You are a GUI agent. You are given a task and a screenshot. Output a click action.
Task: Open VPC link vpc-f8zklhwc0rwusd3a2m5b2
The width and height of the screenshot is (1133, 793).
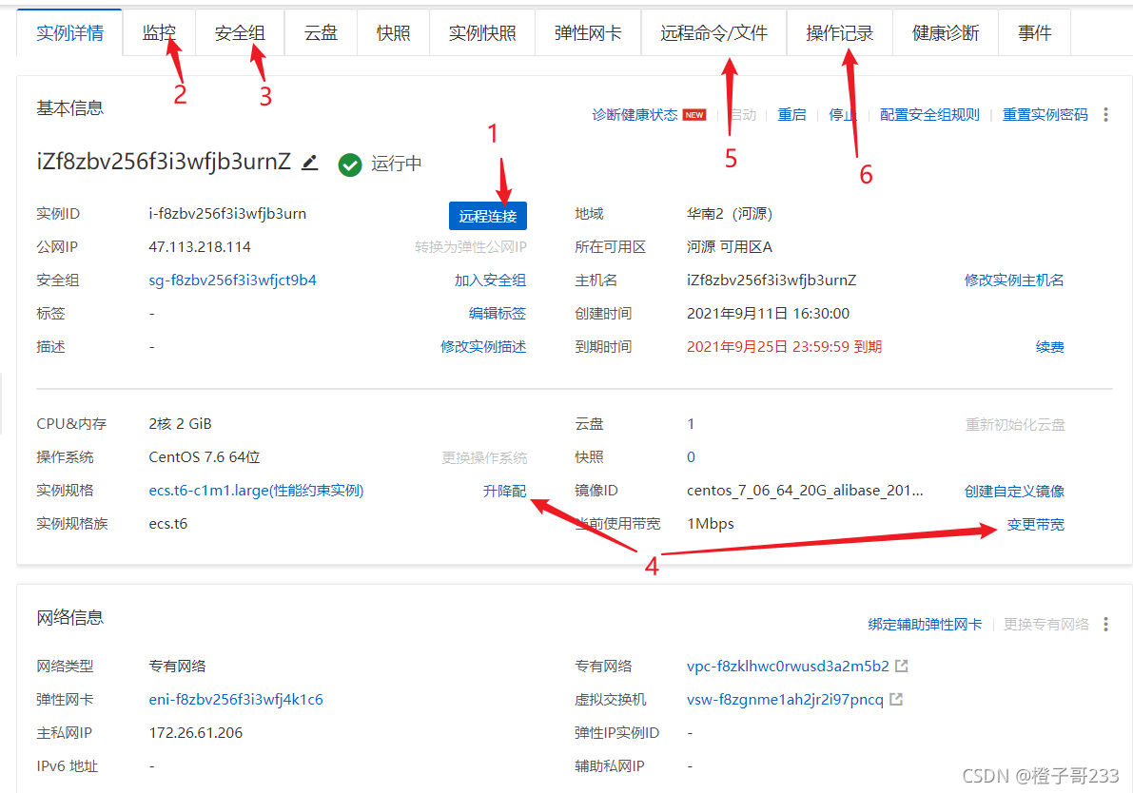click(788, 666)
